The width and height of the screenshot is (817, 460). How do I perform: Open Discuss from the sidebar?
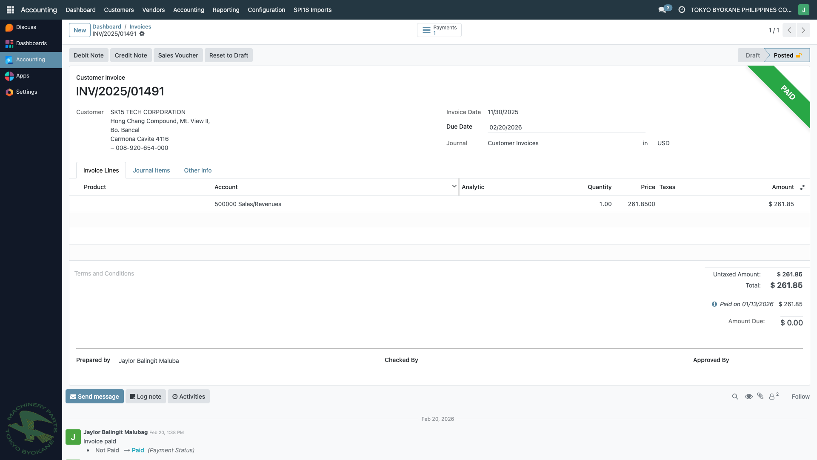pos(26,27)
